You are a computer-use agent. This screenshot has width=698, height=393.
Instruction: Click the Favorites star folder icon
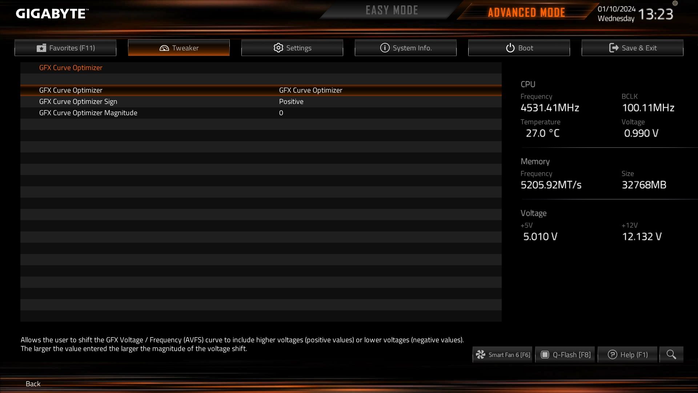point(41,48)
